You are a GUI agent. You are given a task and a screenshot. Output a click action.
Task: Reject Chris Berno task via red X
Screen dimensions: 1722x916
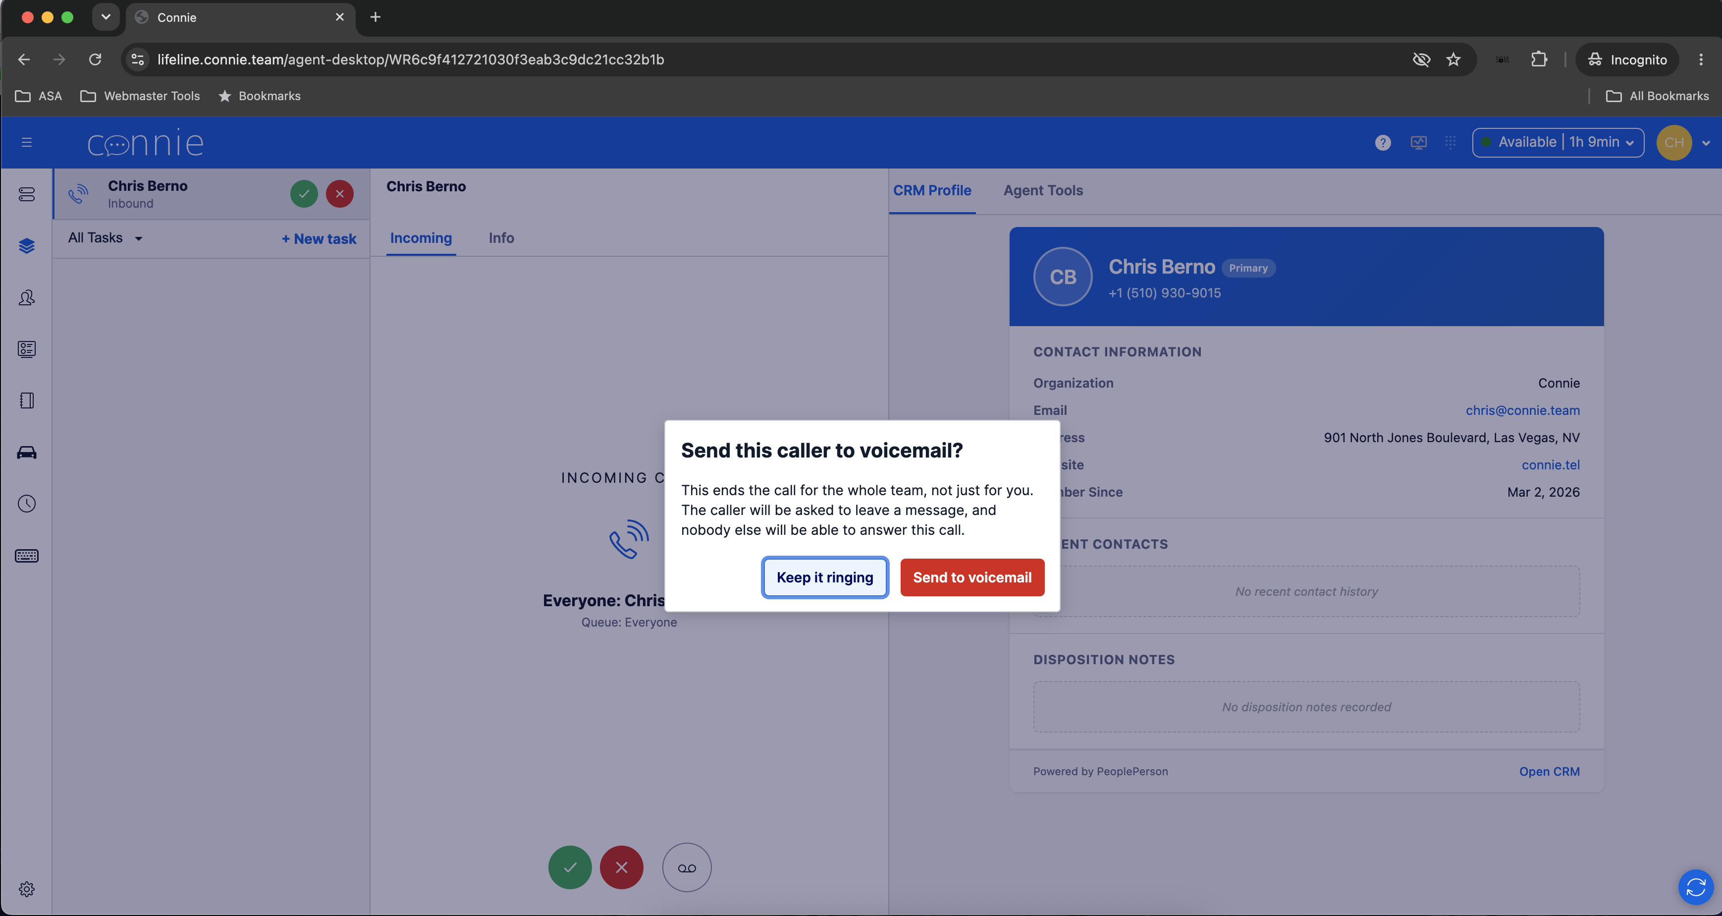click(339, 194)
